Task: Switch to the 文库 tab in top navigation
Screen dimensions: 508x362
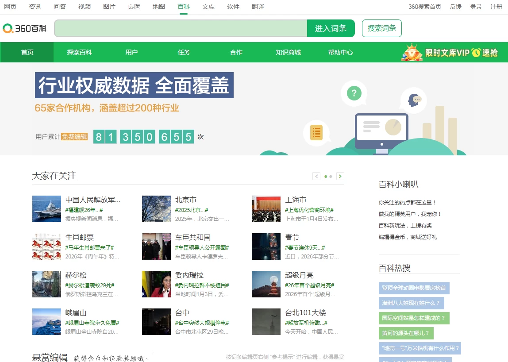Action: tap(208, 7)
